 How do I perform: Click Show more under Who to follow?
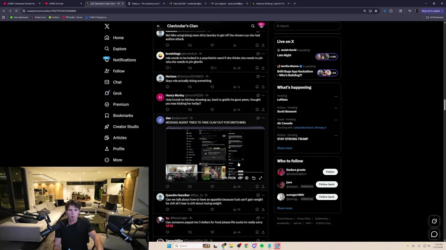[284, 208]
